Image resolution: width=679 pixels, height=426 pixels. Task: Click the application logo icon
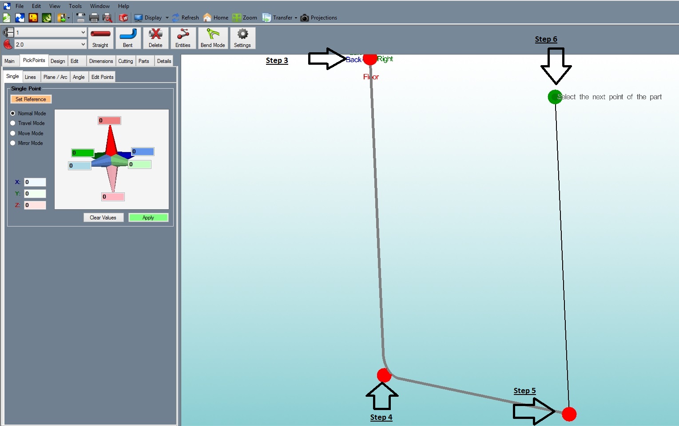(x=7, y=6)
